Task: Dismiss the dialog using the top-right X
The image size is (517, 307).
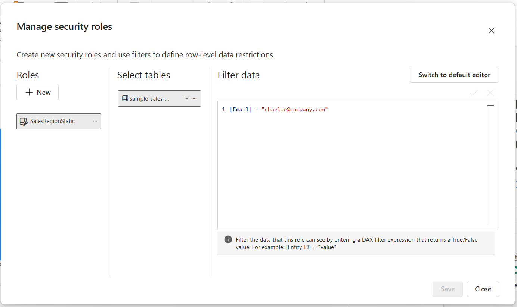Action: coord(491,31)
